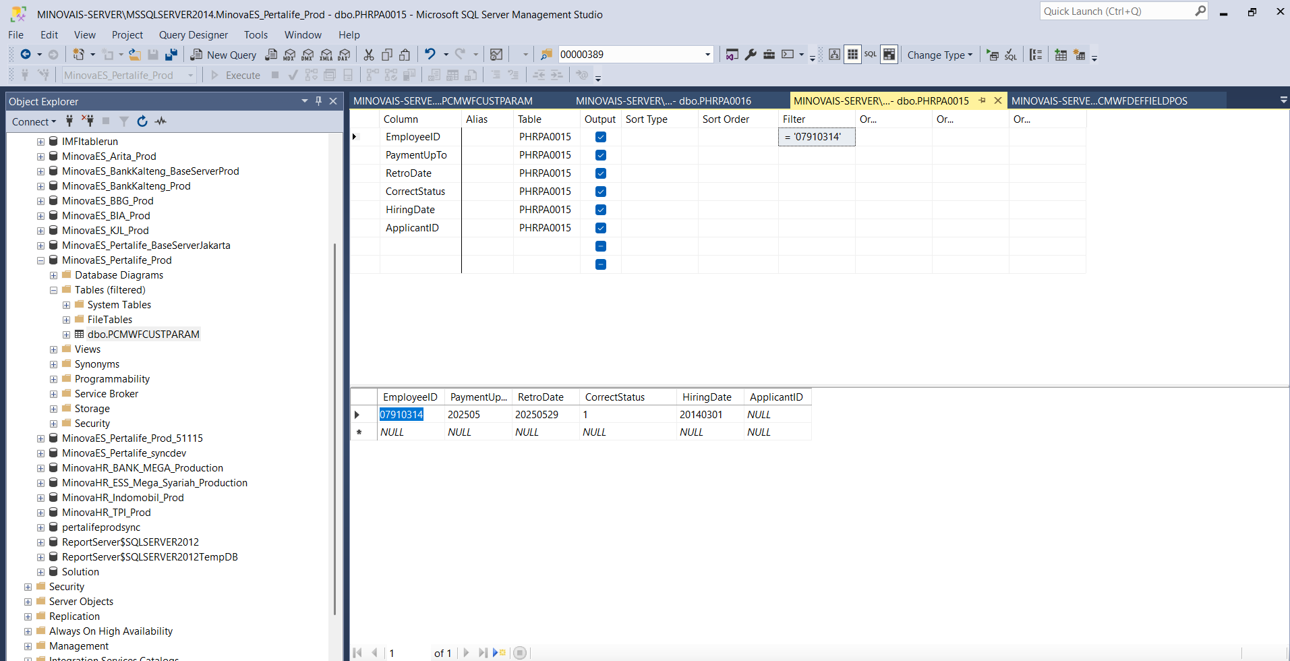
Task: Expand the Views folder
Action: [x=53, y=349]
